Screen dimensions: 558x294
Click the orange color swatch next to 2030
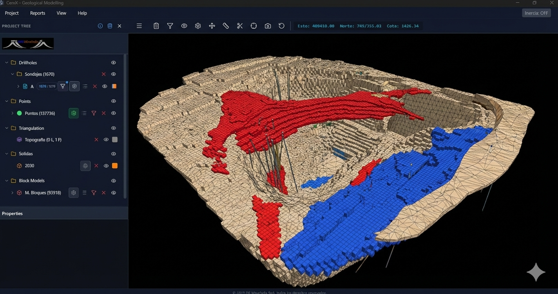(114, 165)
